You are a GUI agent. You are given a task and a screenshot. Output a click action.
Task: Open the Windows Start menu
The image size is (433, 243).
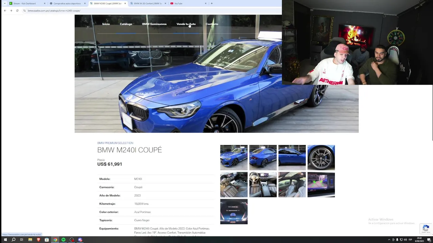coord(5,240)
